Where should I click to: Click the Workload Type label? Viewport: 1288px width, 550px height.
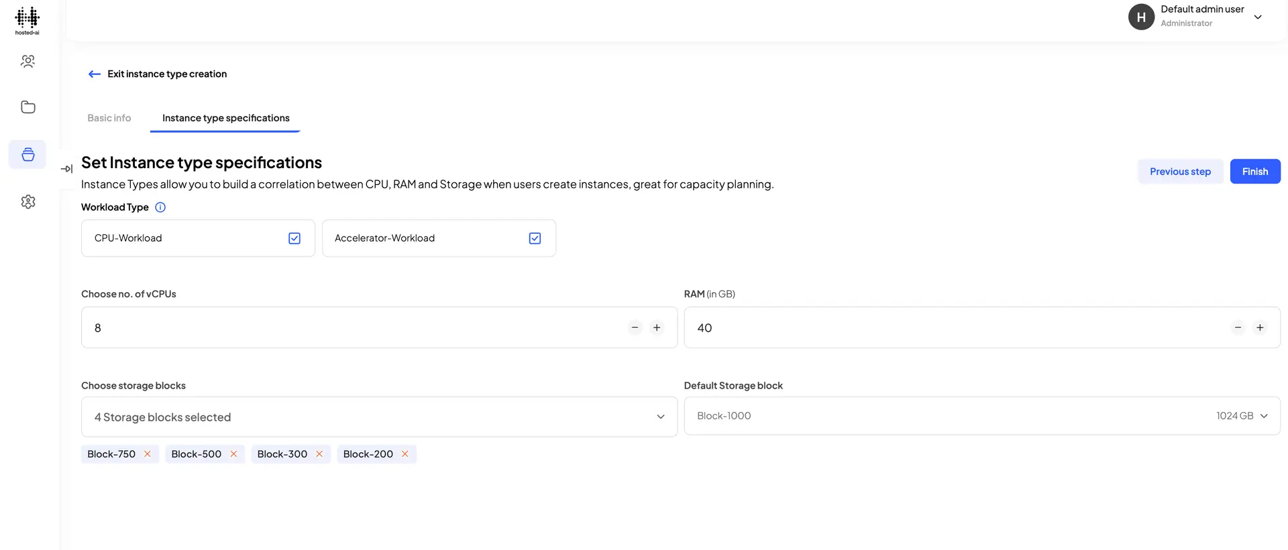coord(115,208)
